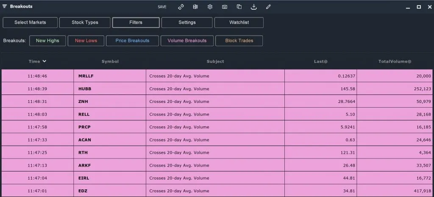Select the HUBB symbol row
The image size is (434, 197).
pyautogui.click(x=217, y=89)
